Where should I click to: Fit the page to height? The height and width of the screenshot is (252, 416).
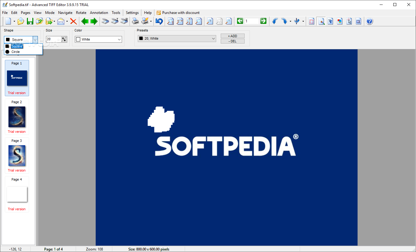(189, 21)
